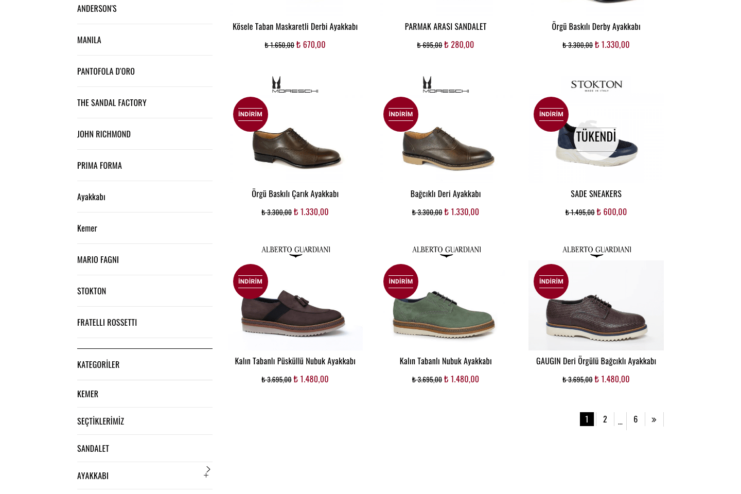
Task: Jump to page 6 of results
Action: pyautogui.click(x=636, y=419)
